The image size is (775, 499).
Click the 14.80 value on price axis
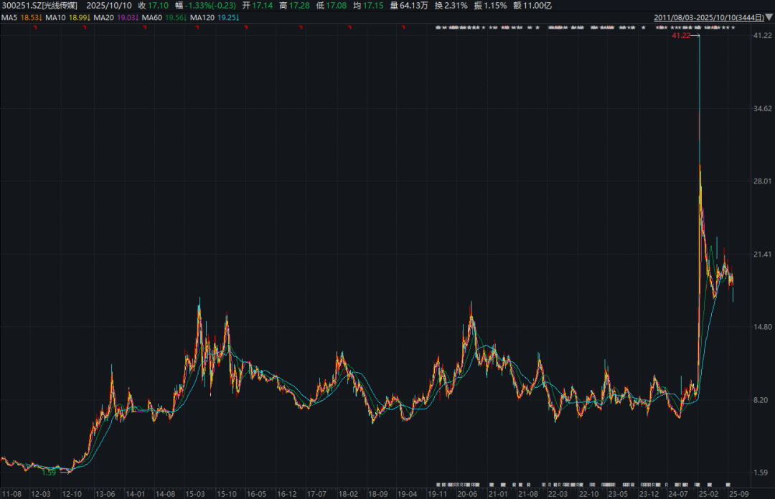coord(762,327)
